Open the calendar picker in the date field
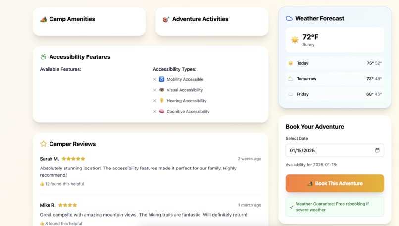This screenshot has width=399, height=226. 377,150
